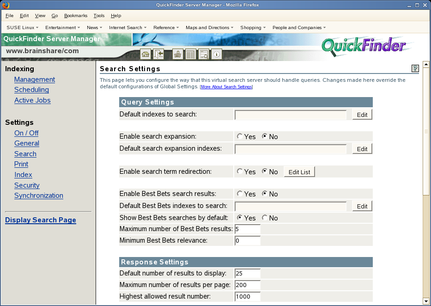
Task: Open the Active Jobs link
Action: (x=32, y=100)
